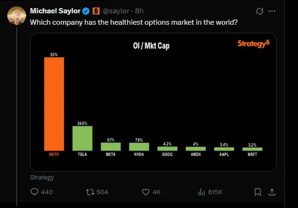298x208 pixels.
Task: Click the green TSLA bar in chart
Action: [82, 138]
